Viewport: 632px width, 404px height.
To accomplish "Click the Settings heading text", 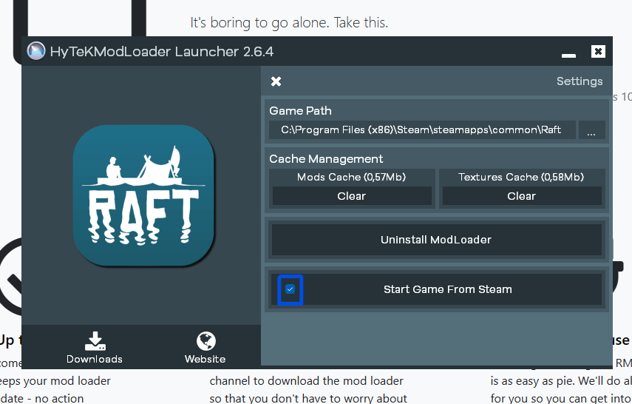I will [x=580, y=81].
